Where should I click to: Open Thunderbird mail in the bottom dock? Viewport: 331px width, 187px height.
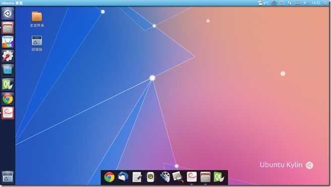(123, 177)
